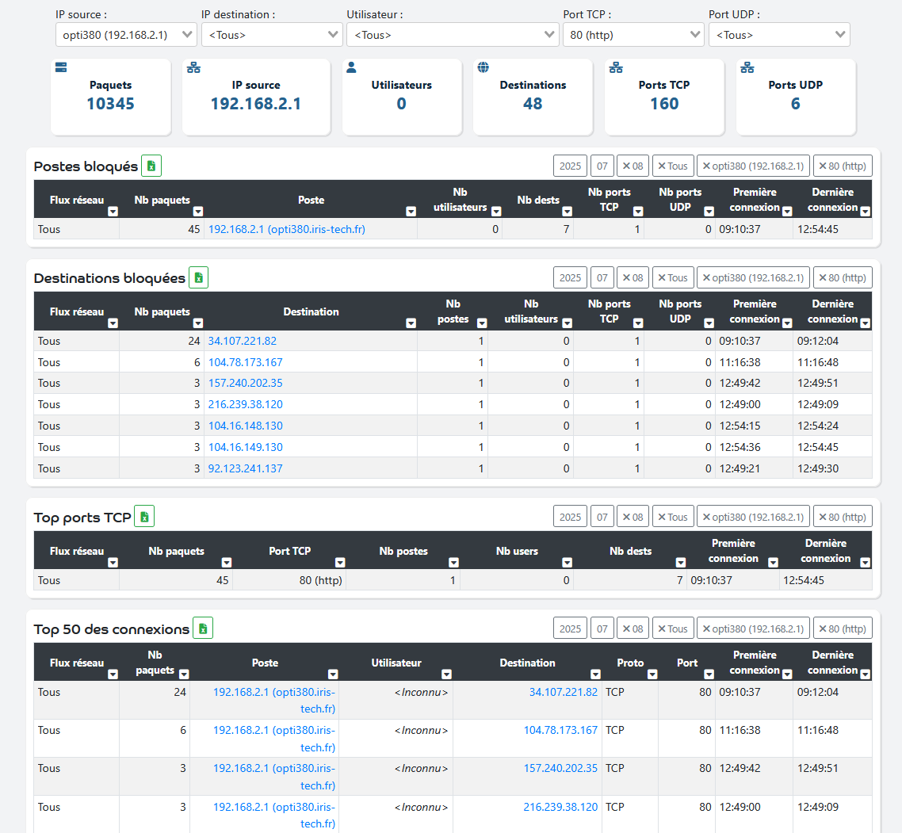Open Destination column filter in Destinations bloquées

click(x=411, y=323)
